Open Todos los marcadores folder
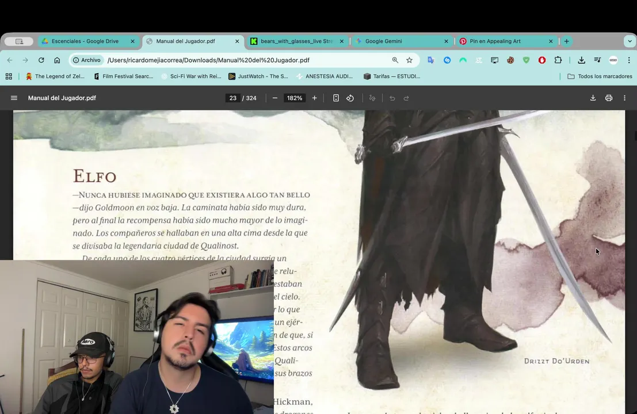Viewport: 637px width, 414px height. point(600,76)
